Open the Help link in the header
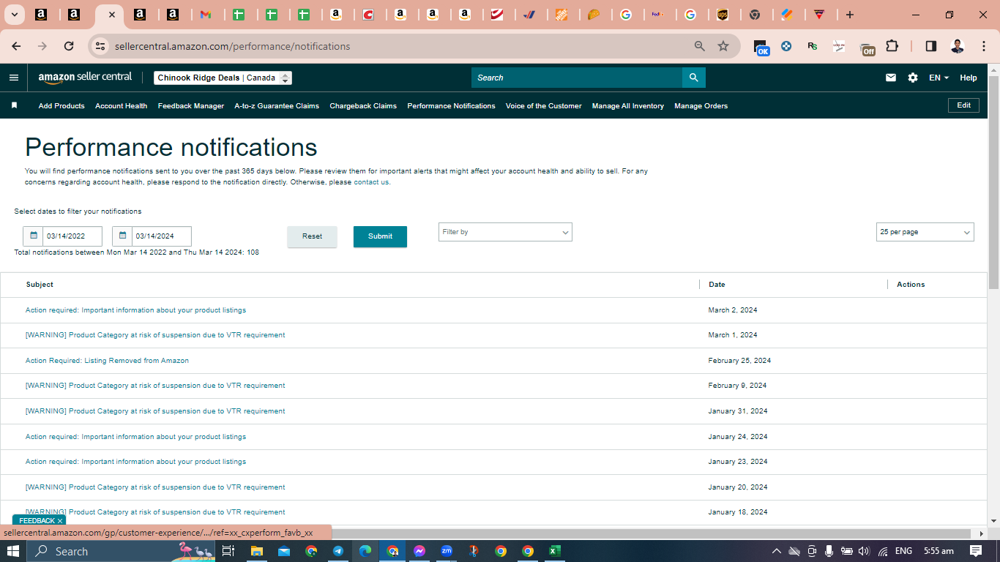Screen dimensions: 1000x562 click(x=968, y=78)
